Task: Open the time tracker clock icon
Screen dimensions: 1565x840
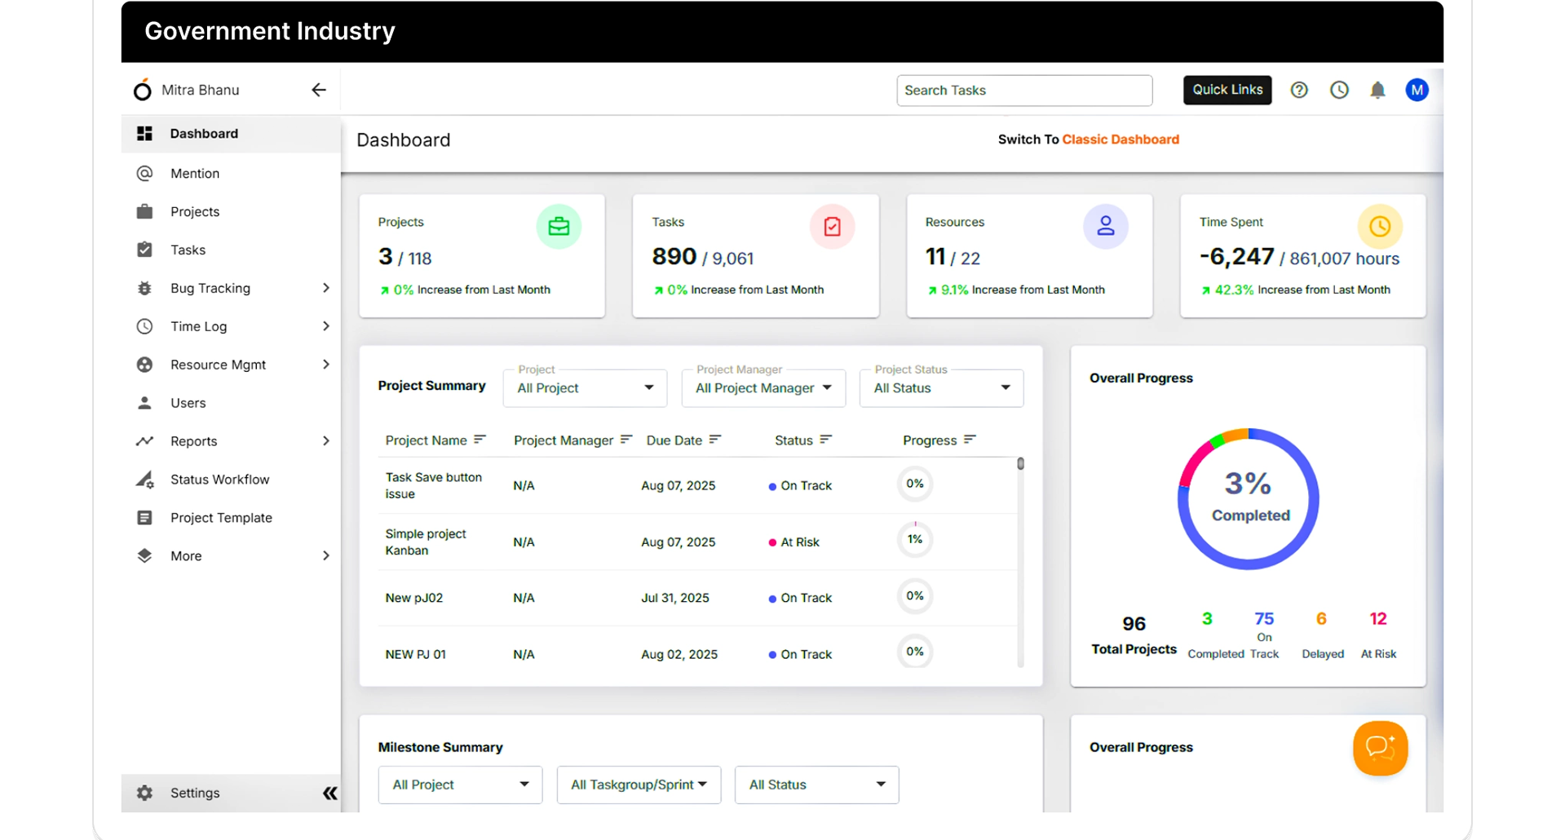Action: (x=1339, y=91)
